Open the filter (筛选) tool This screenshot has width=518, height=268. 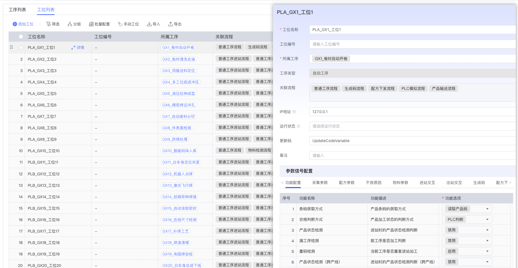pos(48,24)
